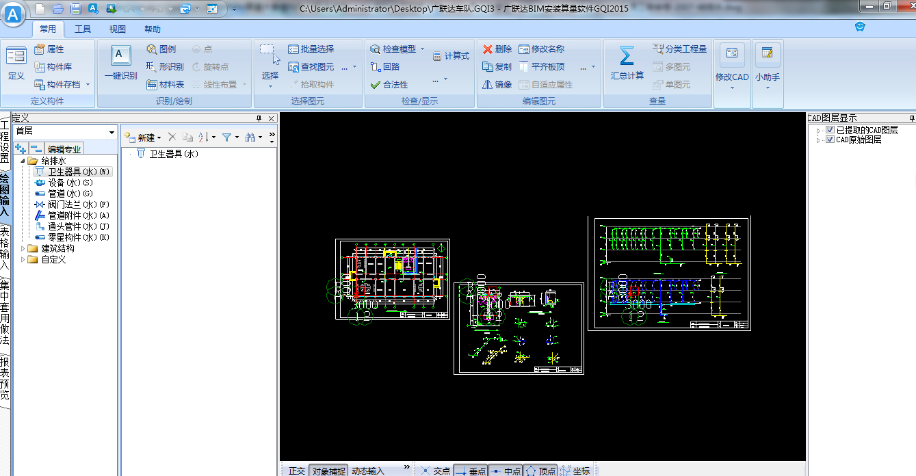Click 删除 (Delete) red X tool
Image resolution: width=916 pixels, height=476 pixels.
(x=497, y=49)
